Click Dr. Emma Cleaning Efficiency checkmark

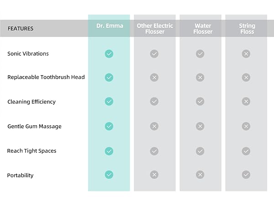109,102
